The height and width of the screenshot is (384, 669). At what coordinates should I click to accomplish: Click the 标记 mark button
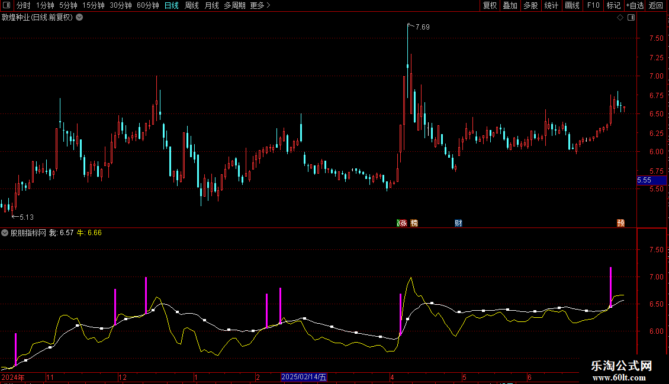[x=613, y=5]
